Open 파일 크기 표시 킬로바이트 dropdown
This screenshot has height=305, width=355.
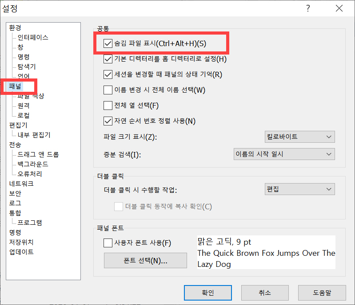tap(300, 137)
